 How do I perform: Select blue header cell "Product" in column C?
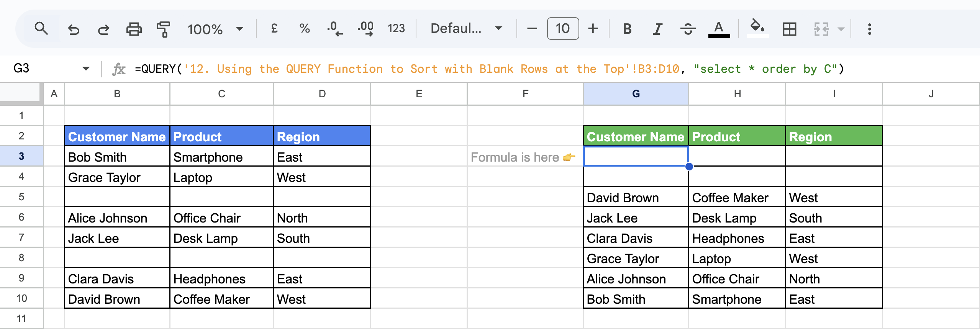point(221,136)
